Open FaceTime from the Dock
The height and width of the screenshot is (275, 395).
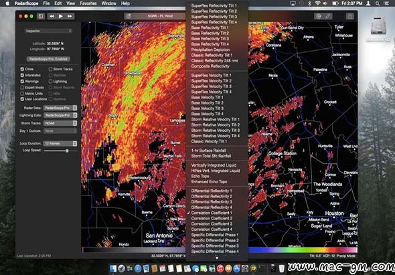coord(204,268)
